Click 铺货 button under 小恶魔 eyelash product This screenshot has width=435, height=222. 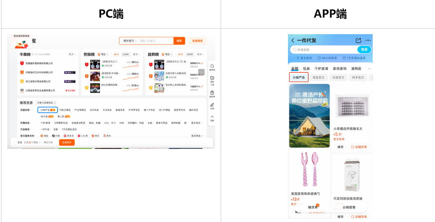pos(340,147)
